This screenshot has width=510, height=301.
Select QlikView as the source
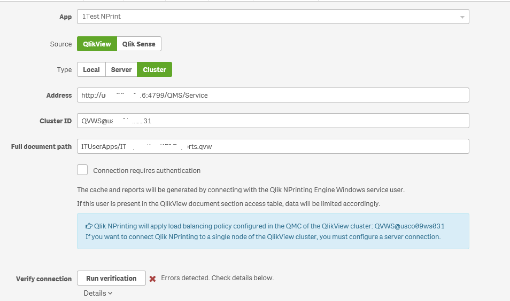(x=97, y=44)
